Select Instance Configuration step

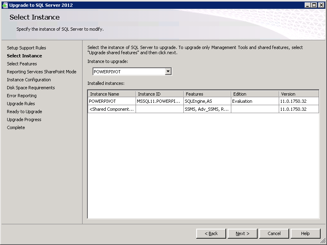point(29,80)
